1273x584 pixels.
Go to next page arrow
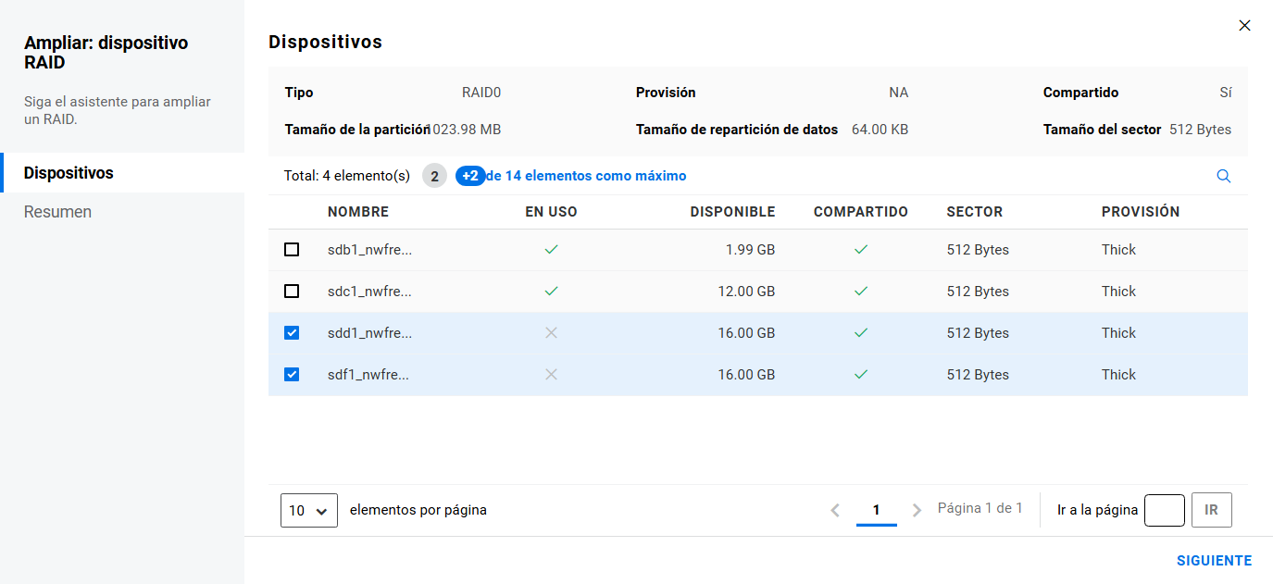(x=917, y=510)
